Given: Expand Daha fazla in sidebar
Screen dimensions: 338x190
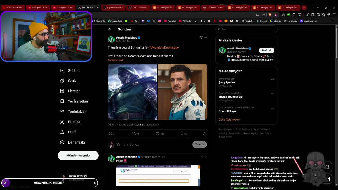Looking at the screenshot, I should (72, 142).
